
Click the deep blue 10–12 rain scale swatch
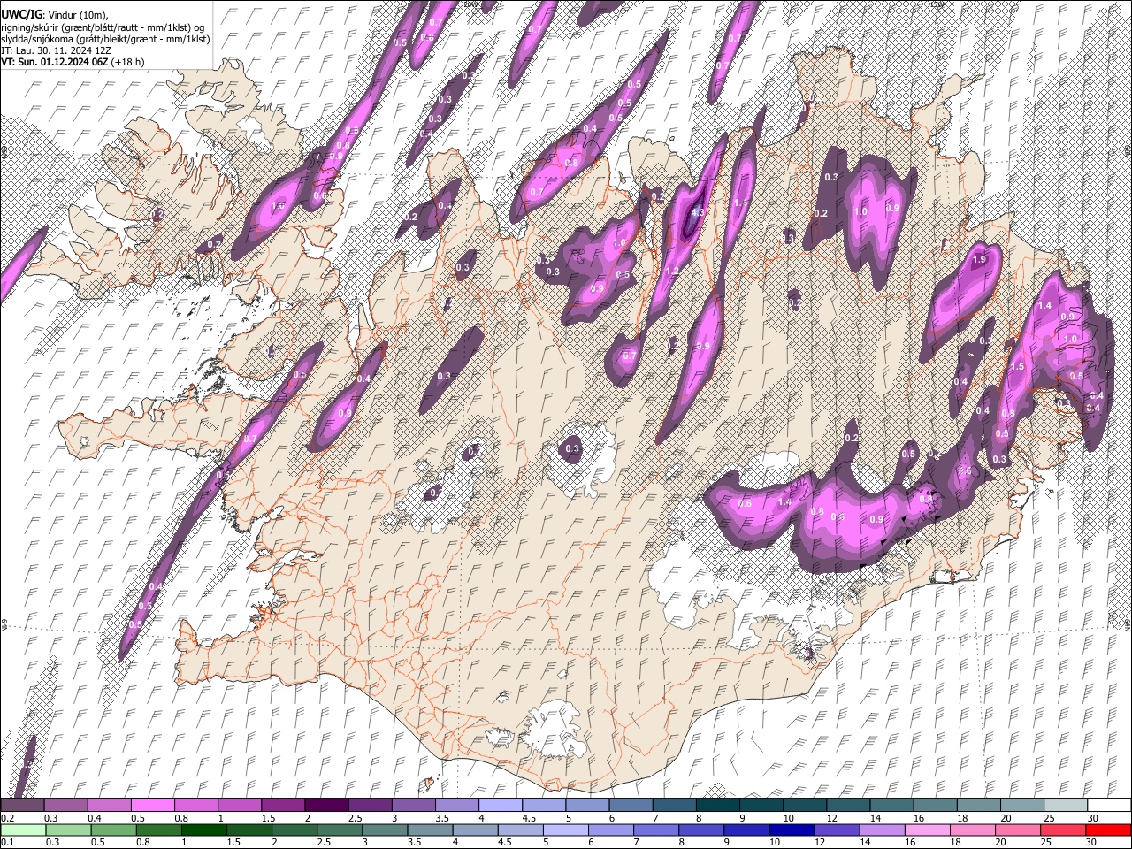pos(792,830)
